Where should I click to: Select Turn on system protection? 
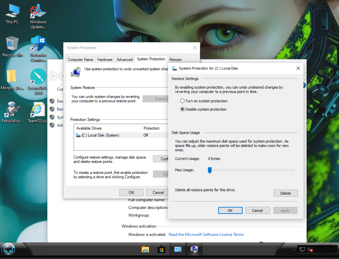183,101
